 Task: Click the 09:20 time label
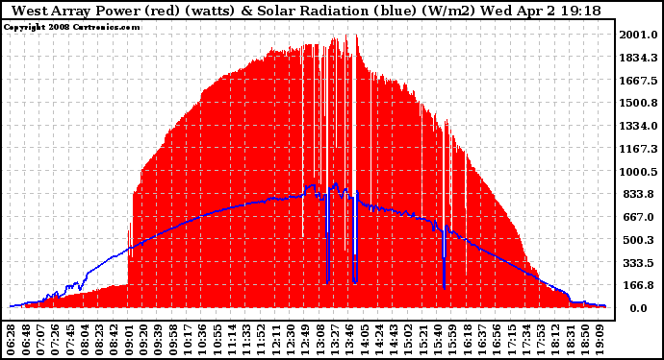pos(143,340)
